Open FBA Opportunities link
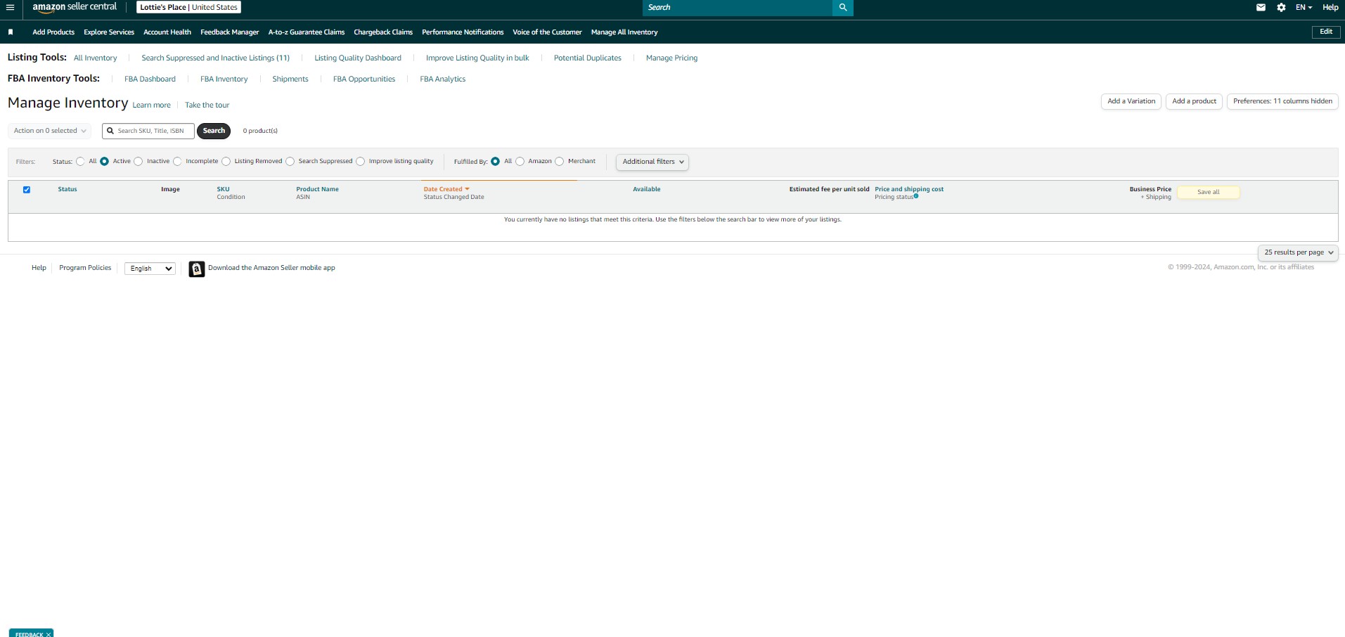 364,79
